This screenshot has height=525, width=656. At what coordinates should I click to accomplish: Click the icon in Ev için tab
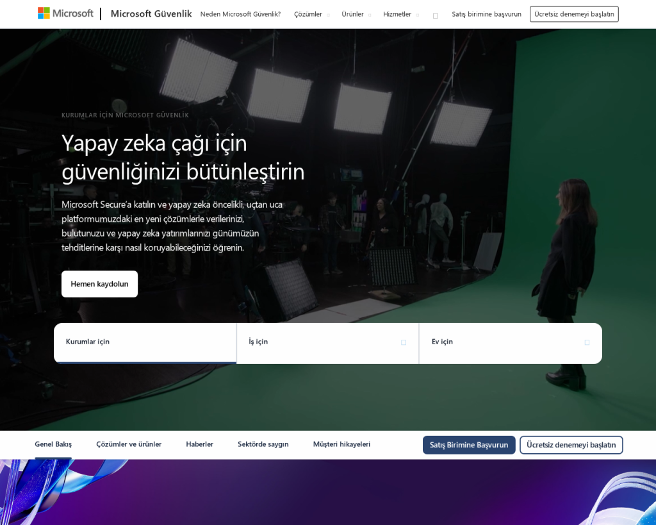pos(587,342)
